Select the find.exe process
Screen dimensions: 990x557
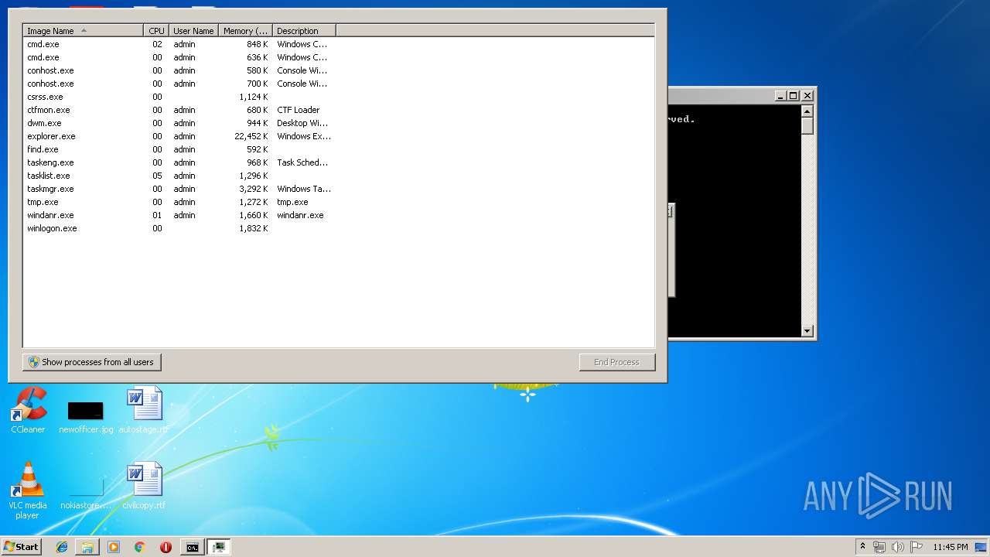339,149
